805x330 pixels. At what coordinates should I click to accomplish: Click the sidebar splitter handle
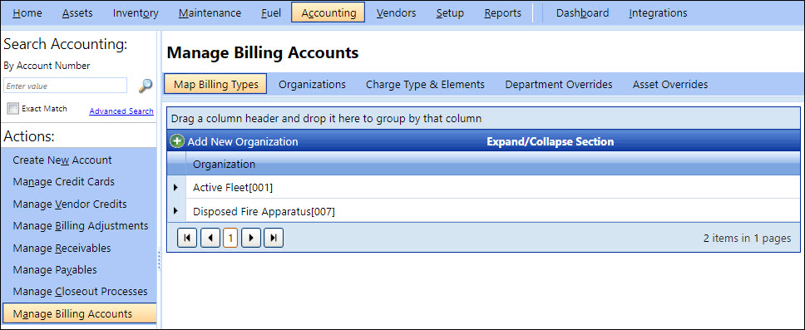coord(159,259)
